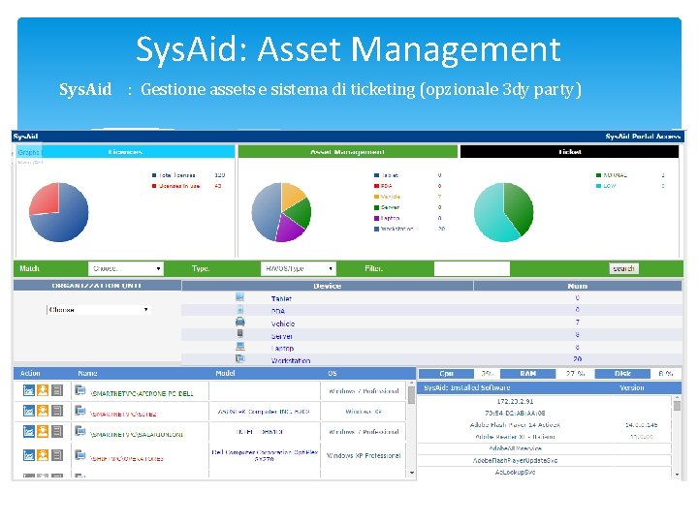Click user icon in the INTEL model row

(x=43, y=431)
